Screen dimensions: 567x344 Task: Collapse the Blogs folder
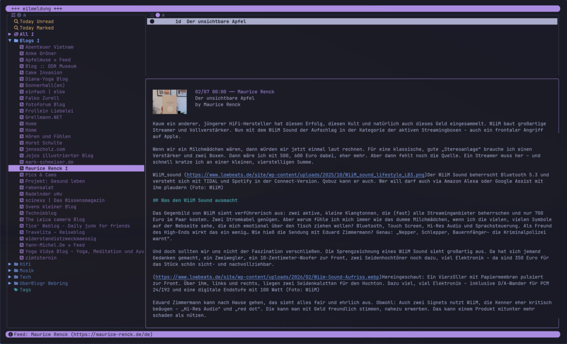10,41
